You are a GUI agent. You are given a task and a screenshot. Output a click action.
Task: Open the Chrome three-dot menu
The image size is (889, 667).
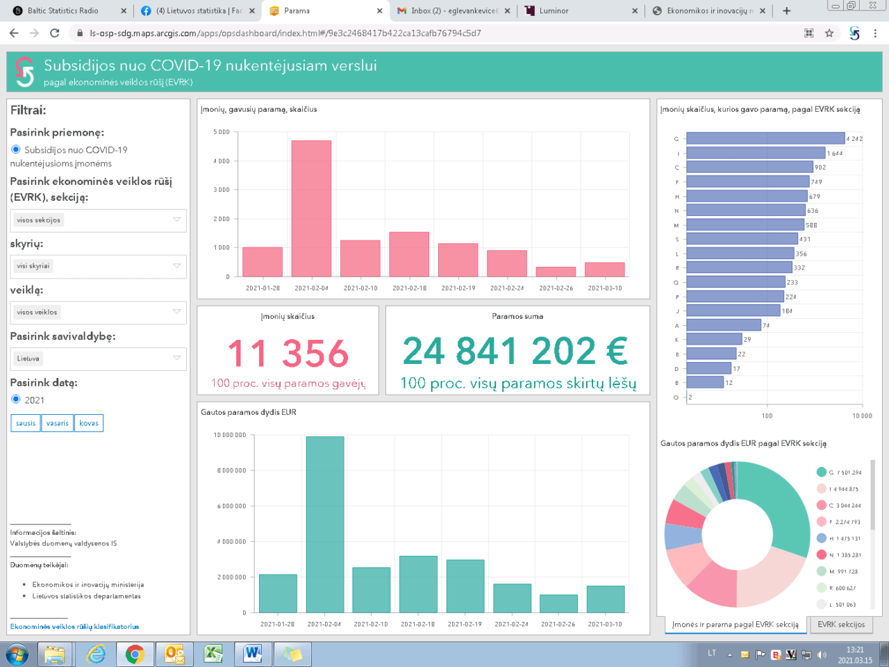point(875,33)
